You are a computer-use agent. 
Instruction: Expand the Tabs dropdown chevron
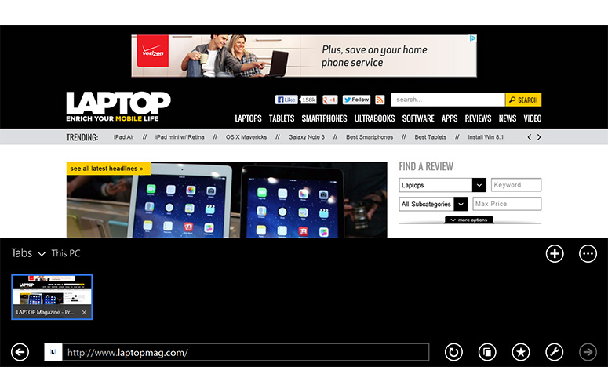(42, 254)
